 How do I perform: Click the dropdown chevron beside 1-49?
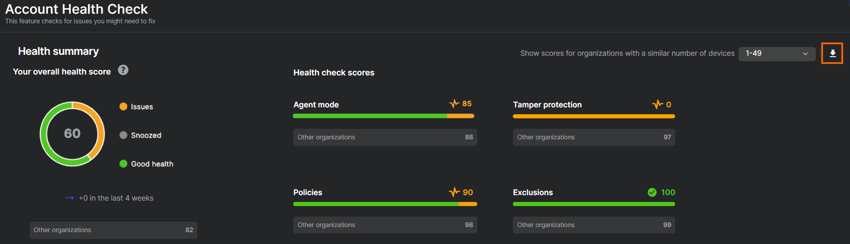pyautogui.click(x=805, y=54)
